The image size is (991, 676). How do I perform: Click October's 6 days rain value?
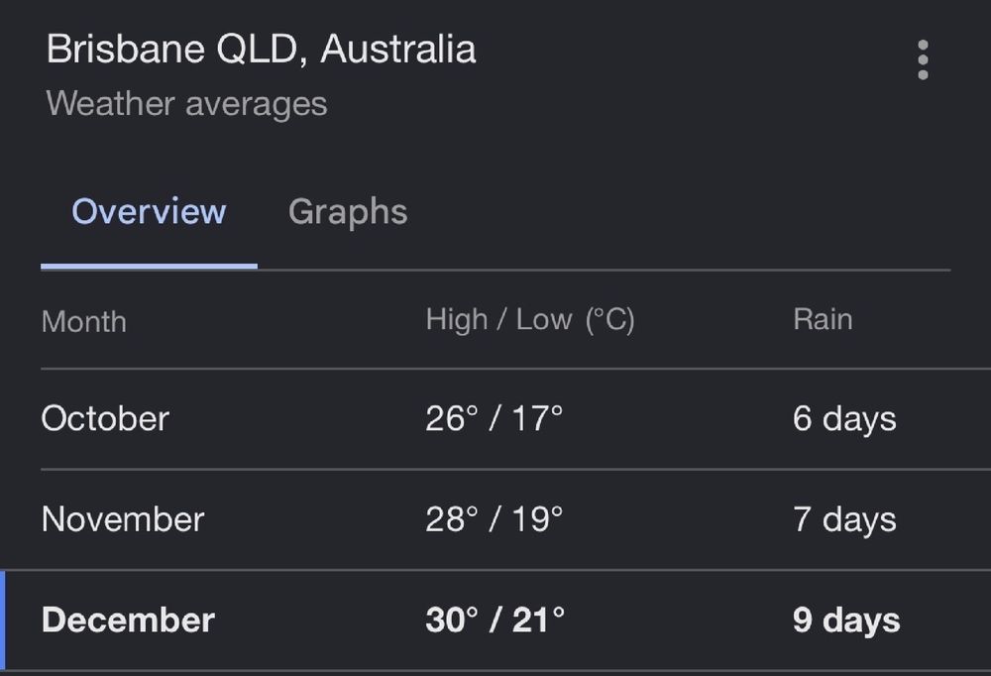point(844,418)
